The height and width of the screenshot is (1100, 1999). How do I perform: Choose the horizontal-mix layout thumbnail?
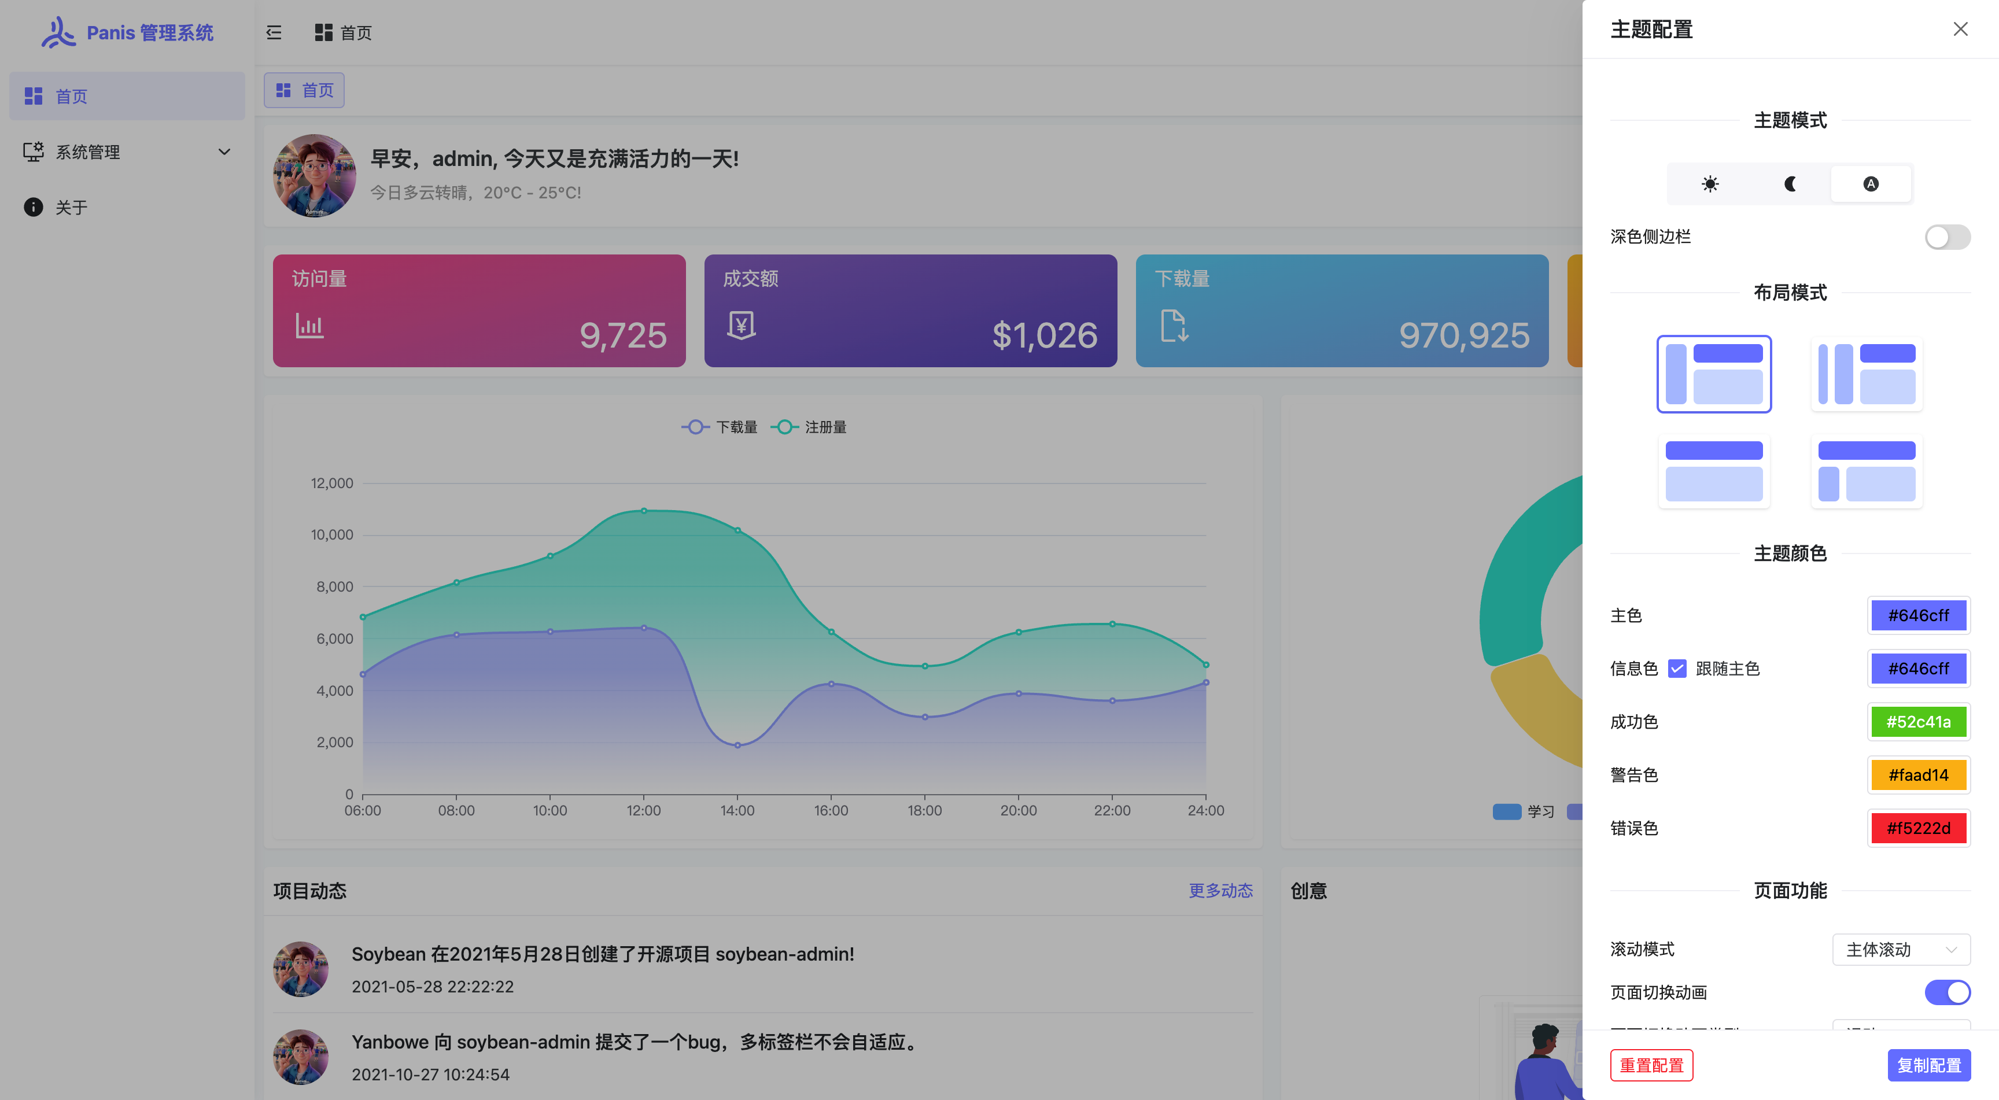pos(1867,471)
